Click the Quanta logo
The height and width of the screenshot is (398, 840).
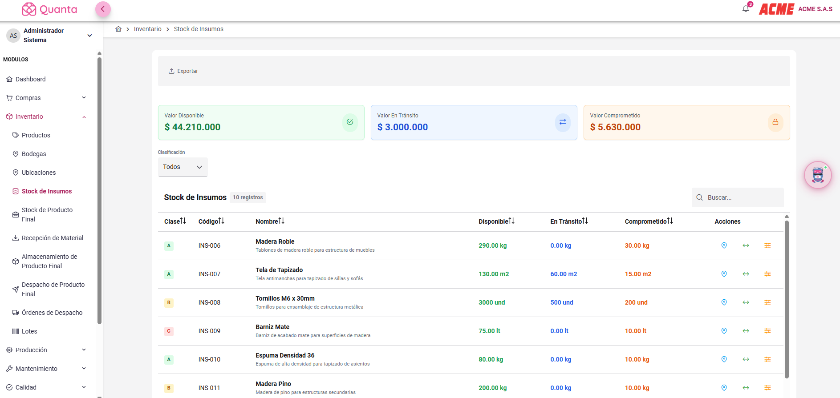(49, 9)
